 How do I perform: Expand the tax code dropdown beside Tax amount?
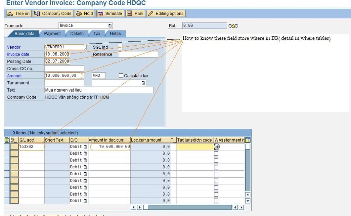click(x=143, y=83)
